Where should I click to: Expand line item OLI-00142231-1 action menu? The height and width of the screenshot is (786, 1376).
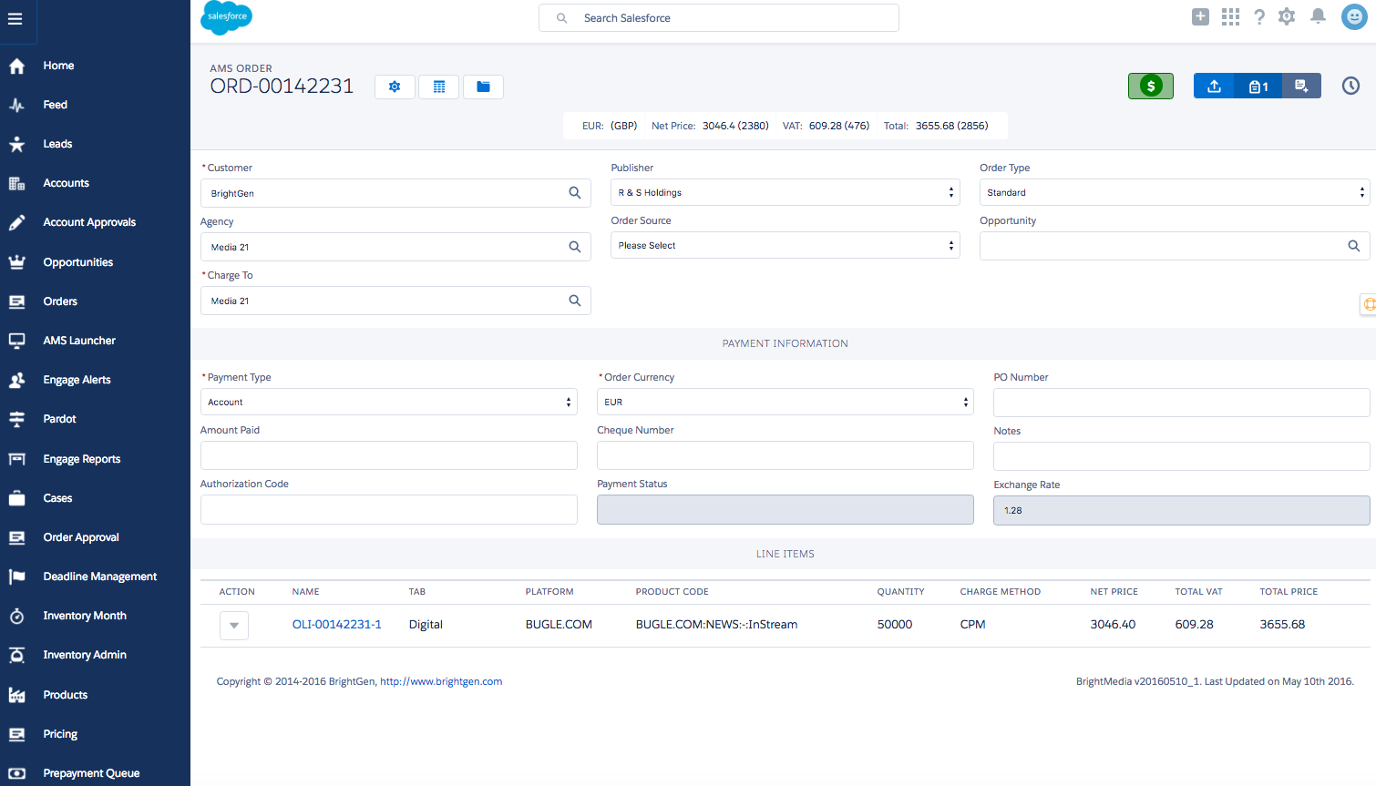(x=234, y=625)
